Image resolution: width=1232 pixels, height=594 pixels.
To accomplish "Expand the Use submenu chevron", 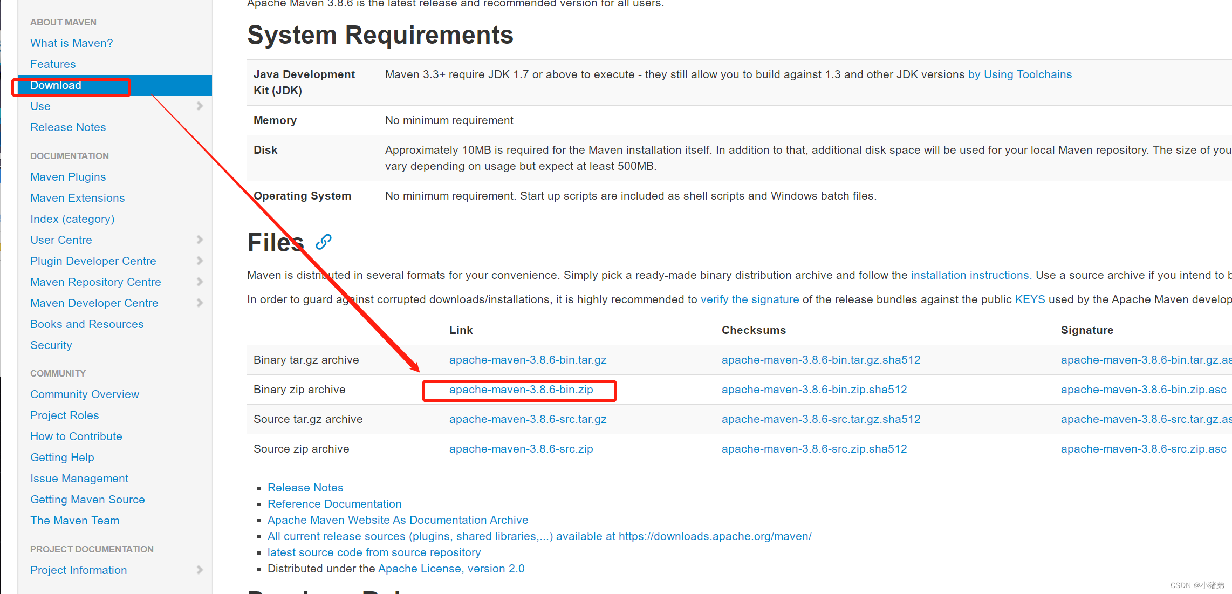I will 200,106.
